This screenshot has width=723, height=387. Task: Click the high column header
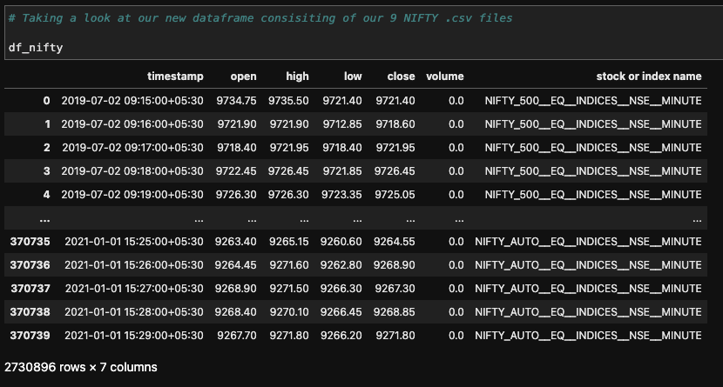(296, 77)
